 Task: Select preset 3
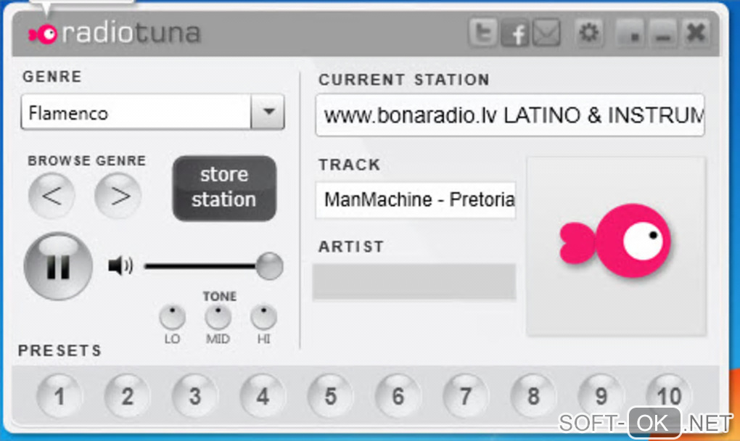point(195,396)
